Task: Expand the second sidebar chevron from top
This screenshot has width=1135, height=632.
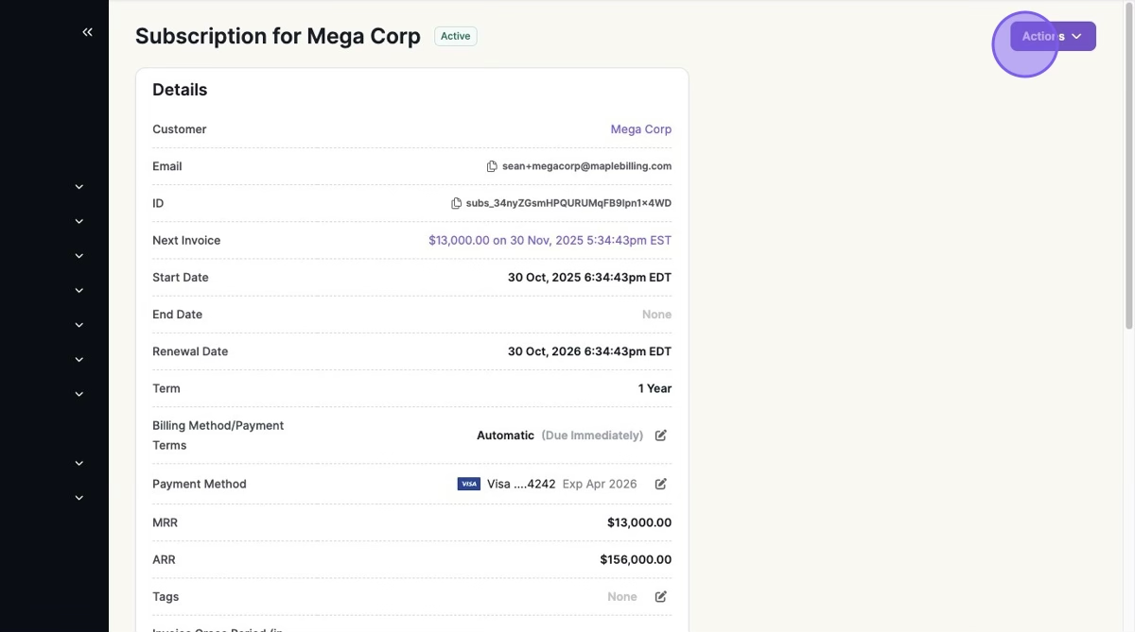Action: pyautogui.click(x=79, y=221)
